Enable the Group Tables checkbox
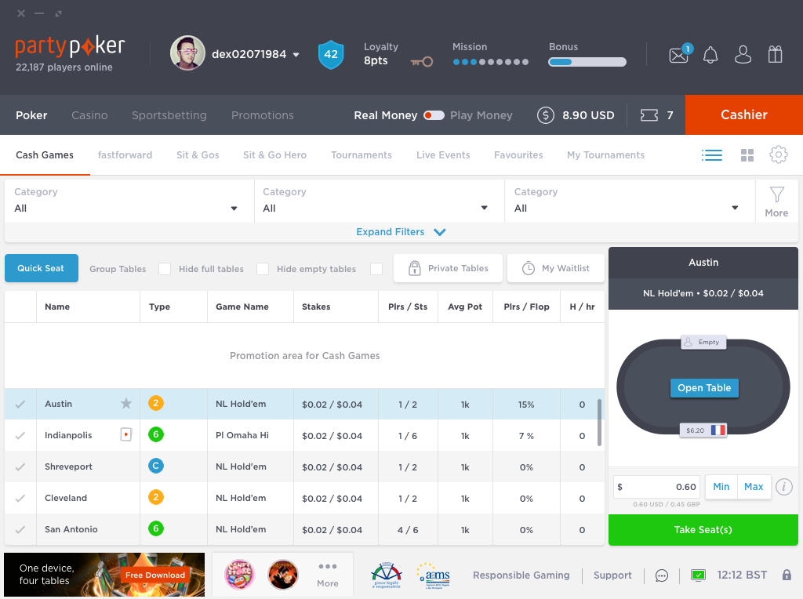Viewport: 803px width, 599px height. pos(165,269)
